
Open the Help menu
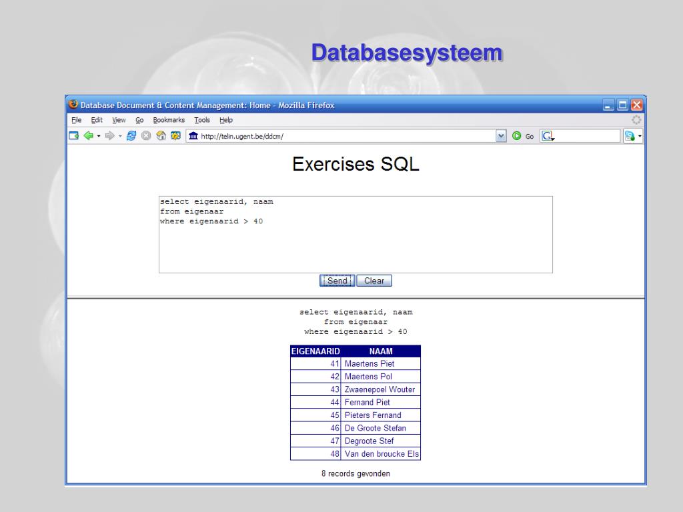[x=225, y=120]
